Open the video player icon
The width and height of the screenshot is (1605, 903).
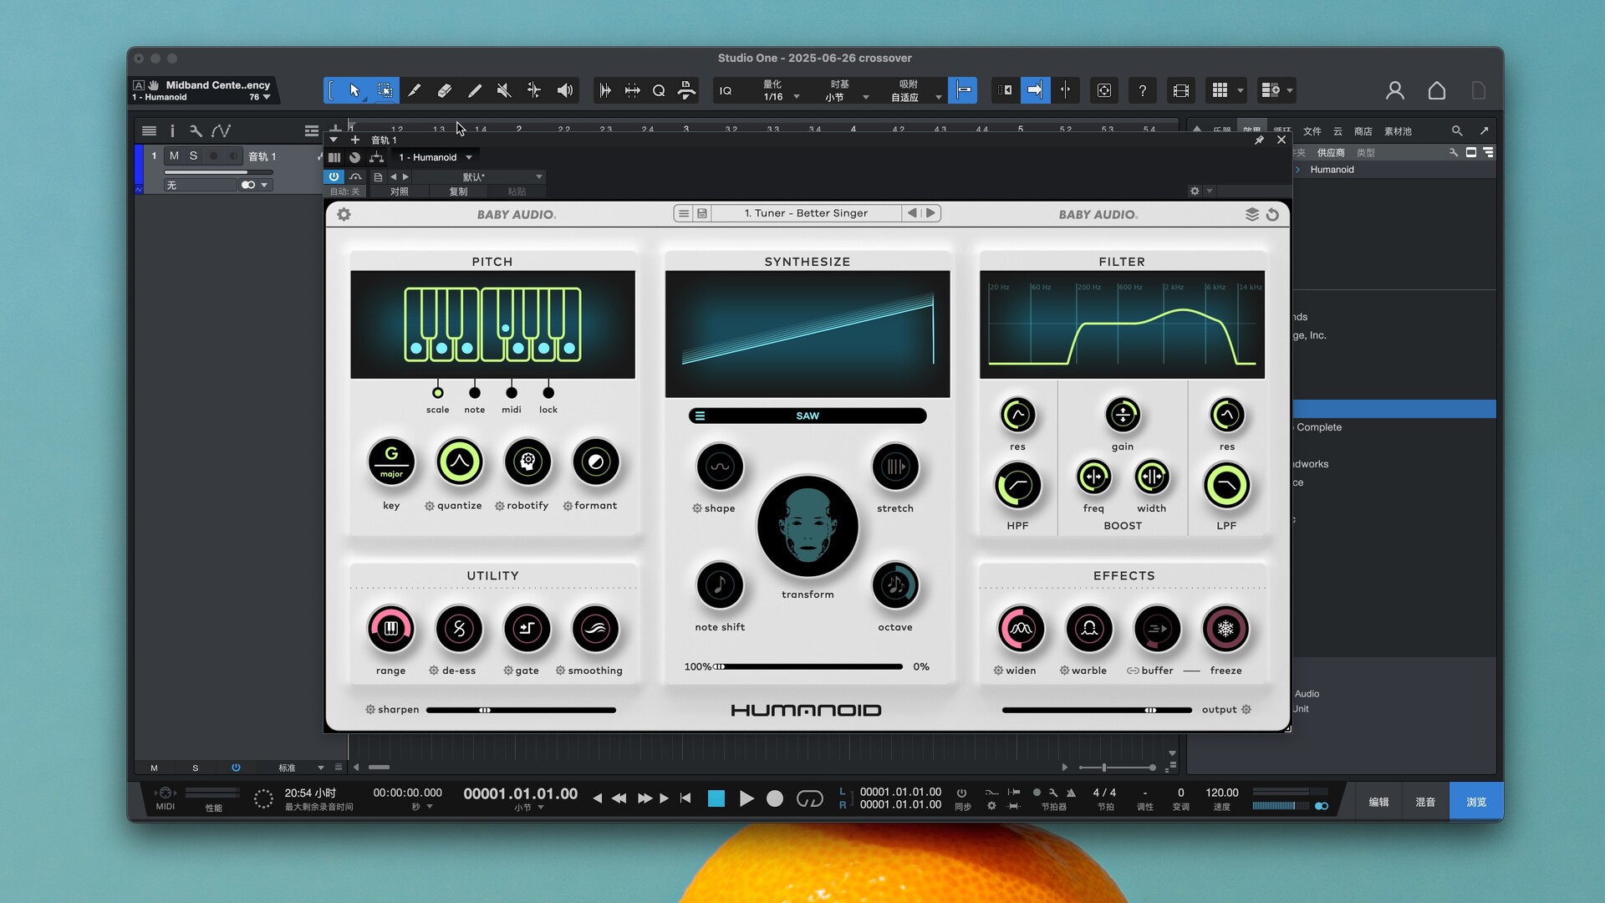tap(1181, 90)
